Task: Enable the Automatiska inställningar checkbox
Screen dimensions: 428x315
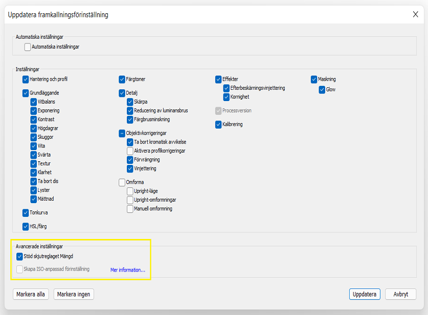Action: tap(28, 47)
